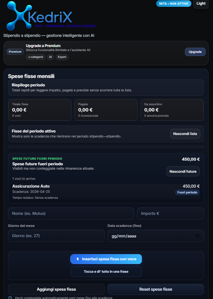Hide the list with Nascondi lista
This screenshot has width=213, height=299.
coord(185,134)
